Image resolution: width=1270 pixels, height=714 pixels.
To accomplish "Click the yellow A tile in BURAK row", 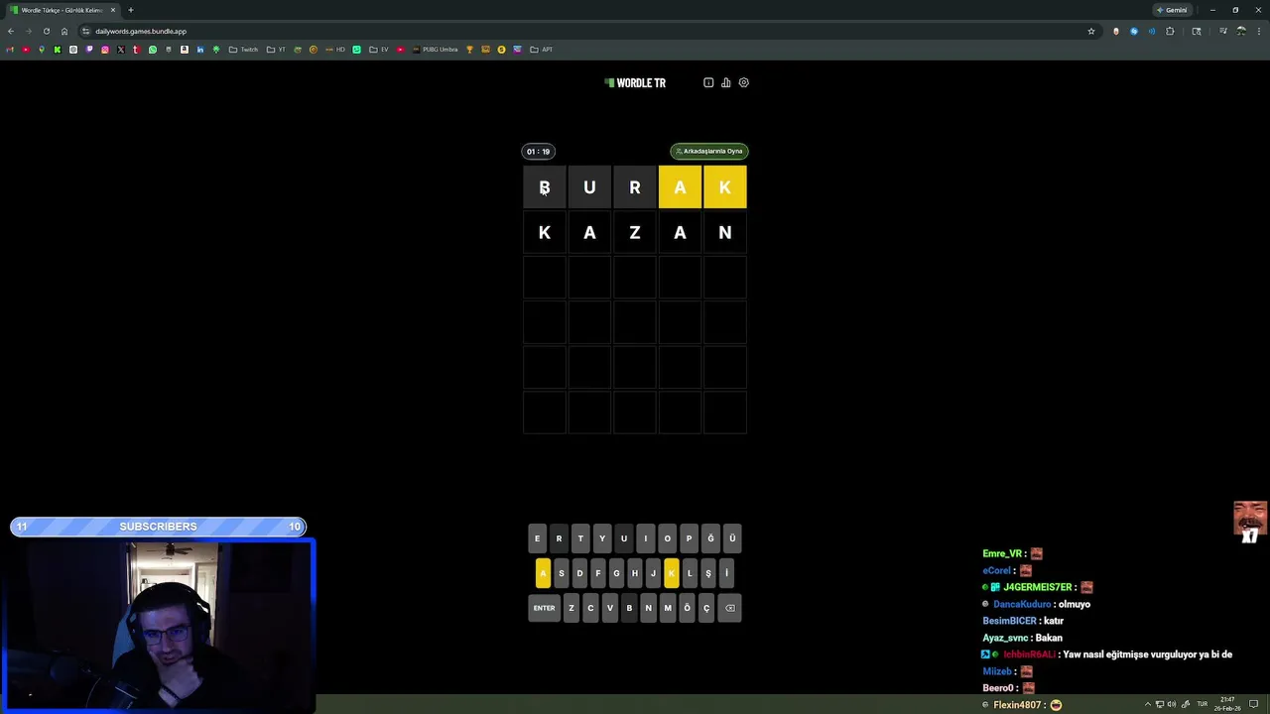I will pos(680,187).
